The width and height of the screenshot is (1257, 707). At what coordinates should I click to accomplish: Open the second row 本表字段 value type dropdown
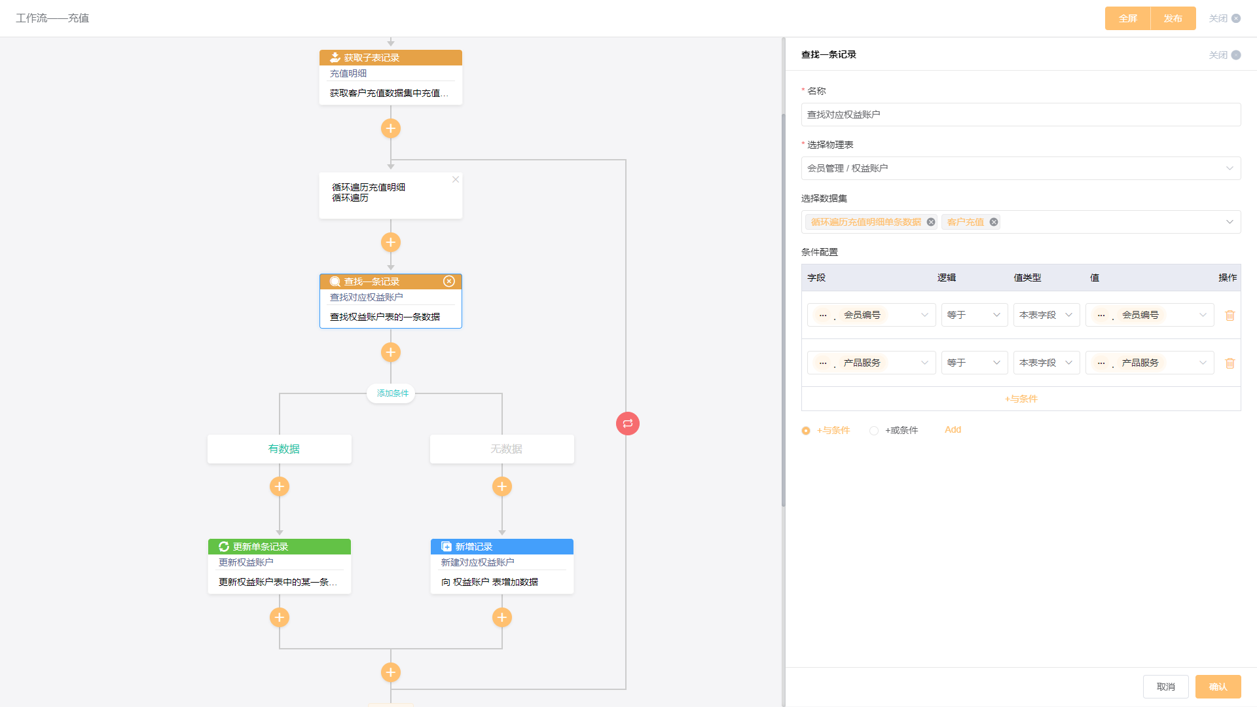[x=1046, y=363]
